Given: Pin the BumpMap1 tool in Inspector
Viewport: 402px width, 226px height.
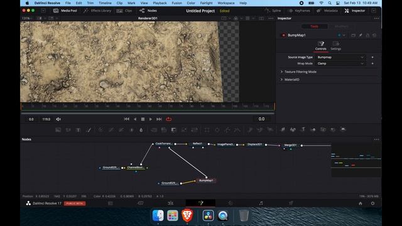Looking at the screenshot, I should (x=361, y=35).
